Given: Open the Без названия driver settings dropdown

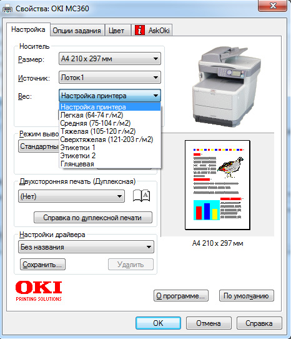Looking at the screenshot, I should pyautogui.click(x=86, y=247).
